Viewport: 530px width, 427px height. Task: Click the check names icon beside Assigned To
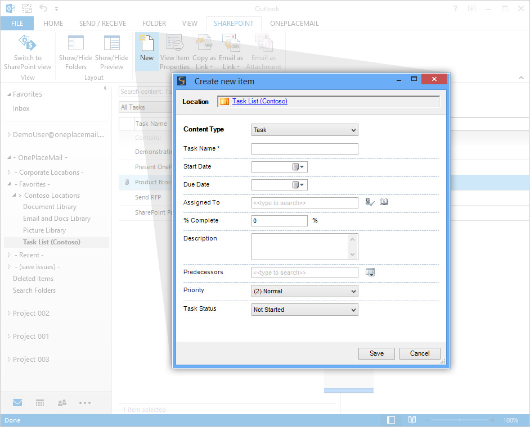click(x=370, y=202)
